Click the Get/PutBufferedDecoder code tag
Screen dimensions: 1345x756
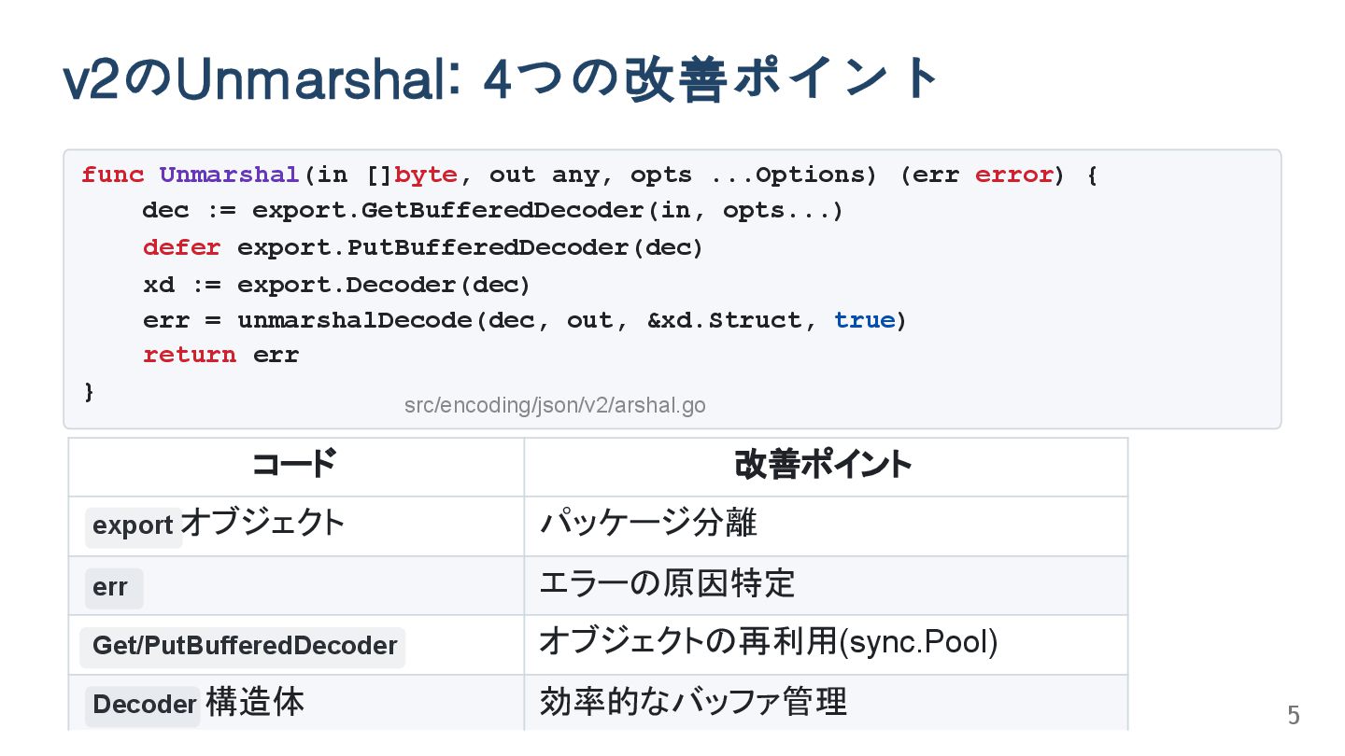(x=244, y=646)
